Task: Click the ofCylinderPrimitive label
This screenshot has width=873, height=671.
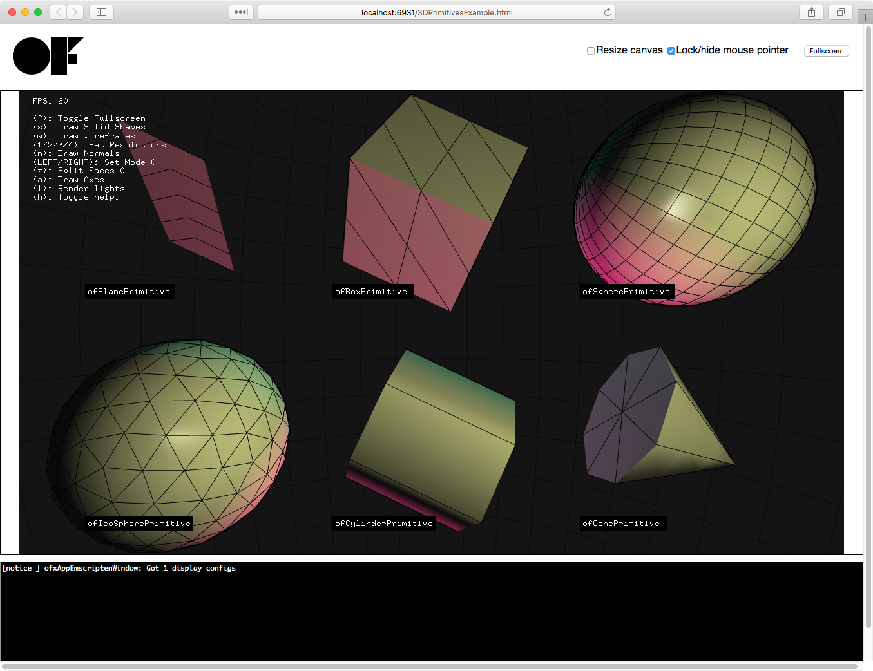Action: click(x=384, y=524)
